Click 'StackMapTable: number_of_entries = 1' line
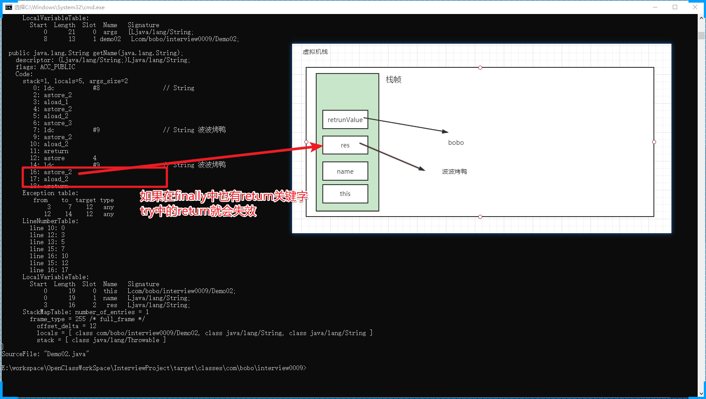Screen dimensions: 706x399 click(x=86, y=312)
